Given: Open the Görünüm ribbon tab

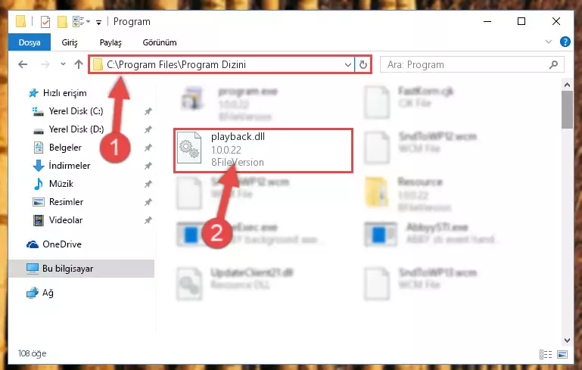Looking at the screenshot, I should (160, 42).
